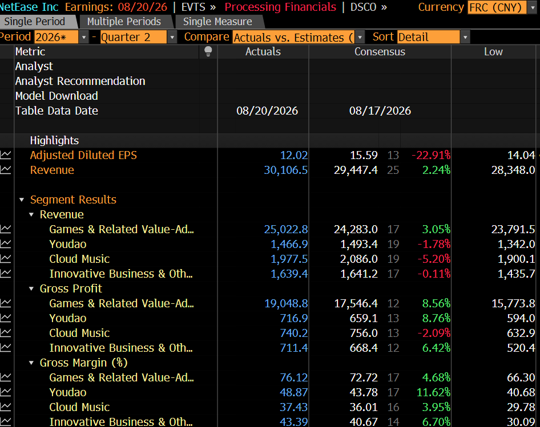Open chart icon for Games & Related revenue row

pos(6,229)
